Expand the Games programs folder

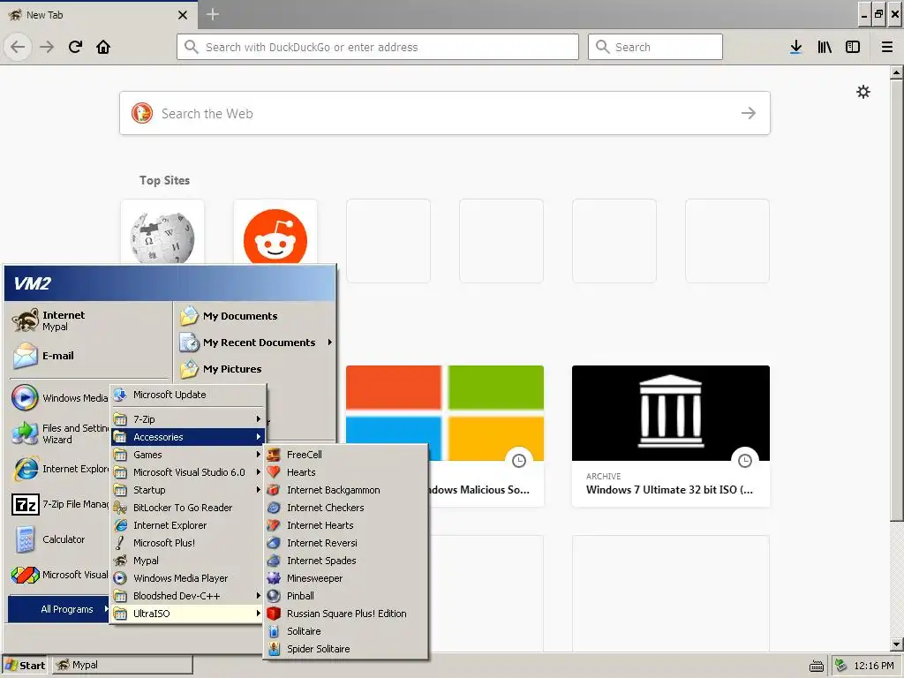pyautogui.click(x=189, y=455)
